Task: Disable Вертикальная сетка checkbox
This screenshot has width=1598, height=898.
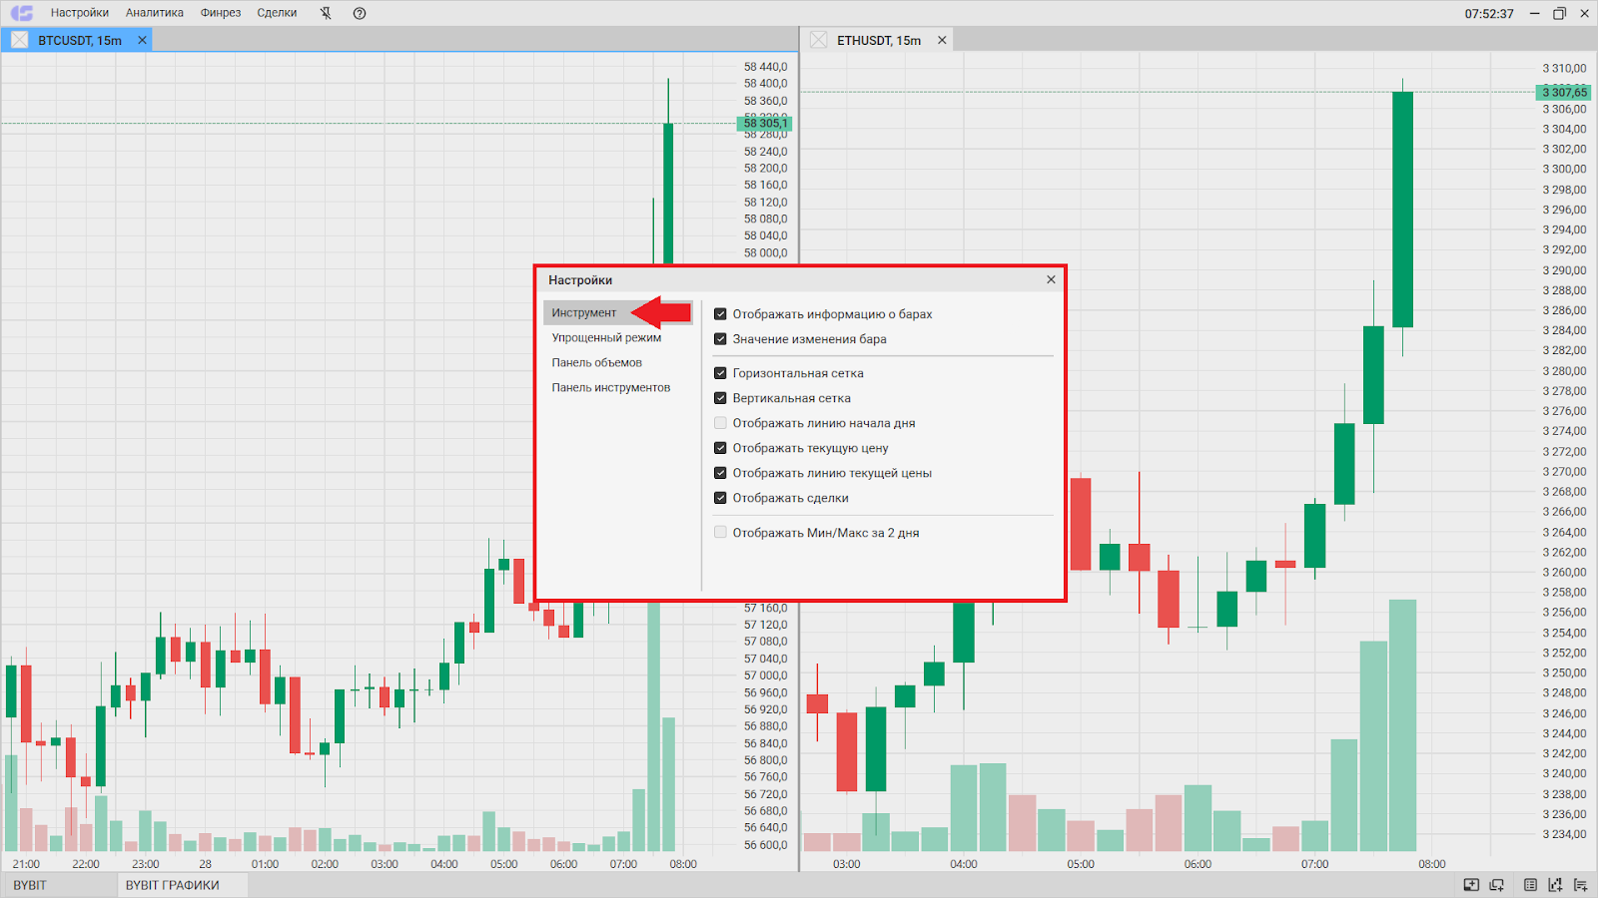Action: tap(720, 397)
